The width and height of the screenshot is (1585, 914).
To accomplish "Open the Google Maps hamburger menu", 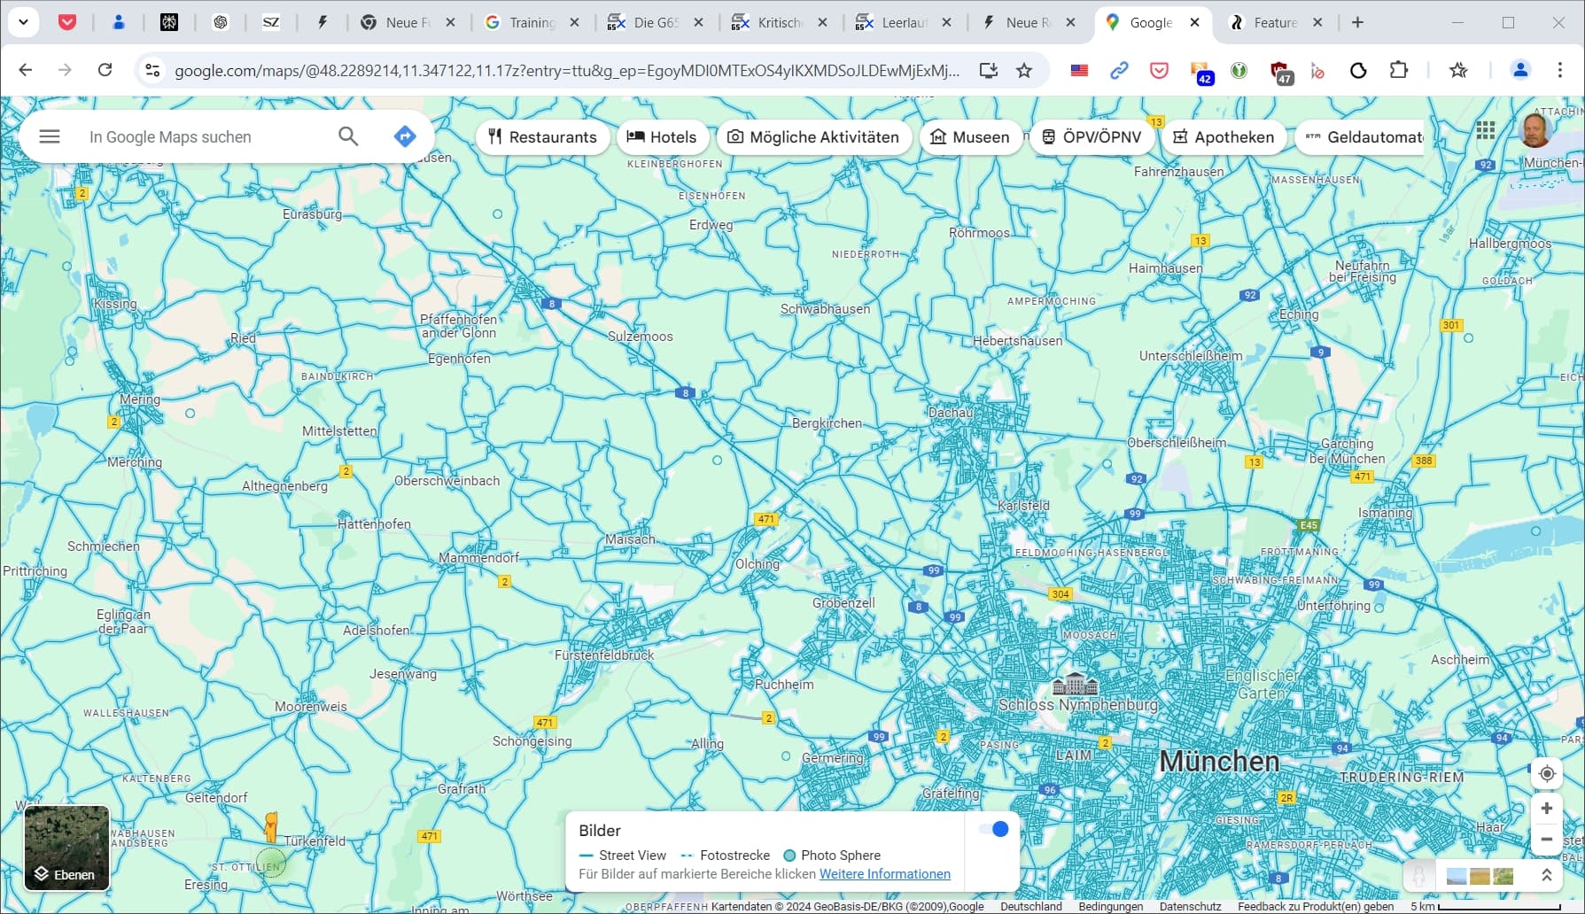I will [50, 136].
